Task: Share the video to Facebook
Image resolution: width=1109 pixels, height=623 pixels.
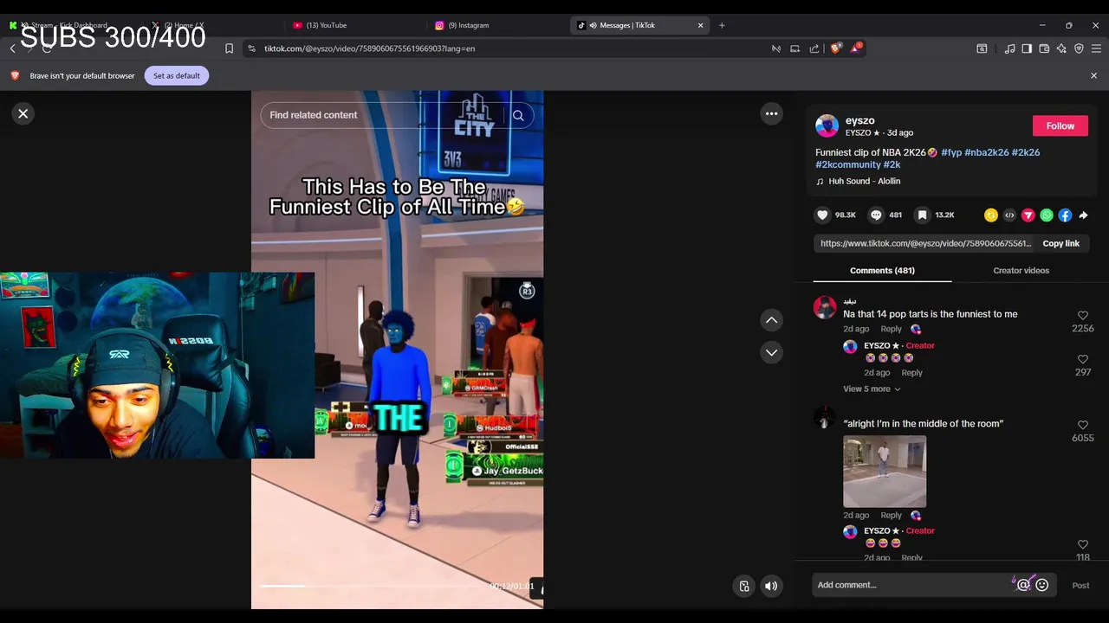Action: tap(1065, 215)
